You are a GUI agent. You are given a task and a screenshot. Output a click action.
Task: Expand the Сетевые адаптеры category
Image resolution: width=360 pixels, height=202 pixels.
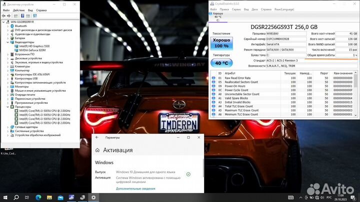[8, 127]
